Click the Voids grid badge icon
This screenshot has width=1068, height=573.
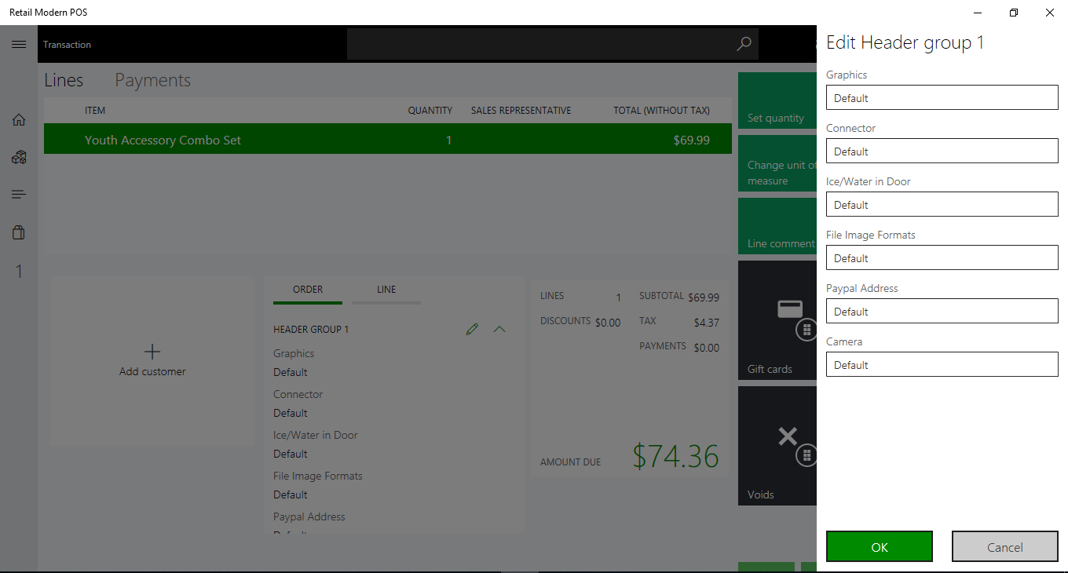807,455
